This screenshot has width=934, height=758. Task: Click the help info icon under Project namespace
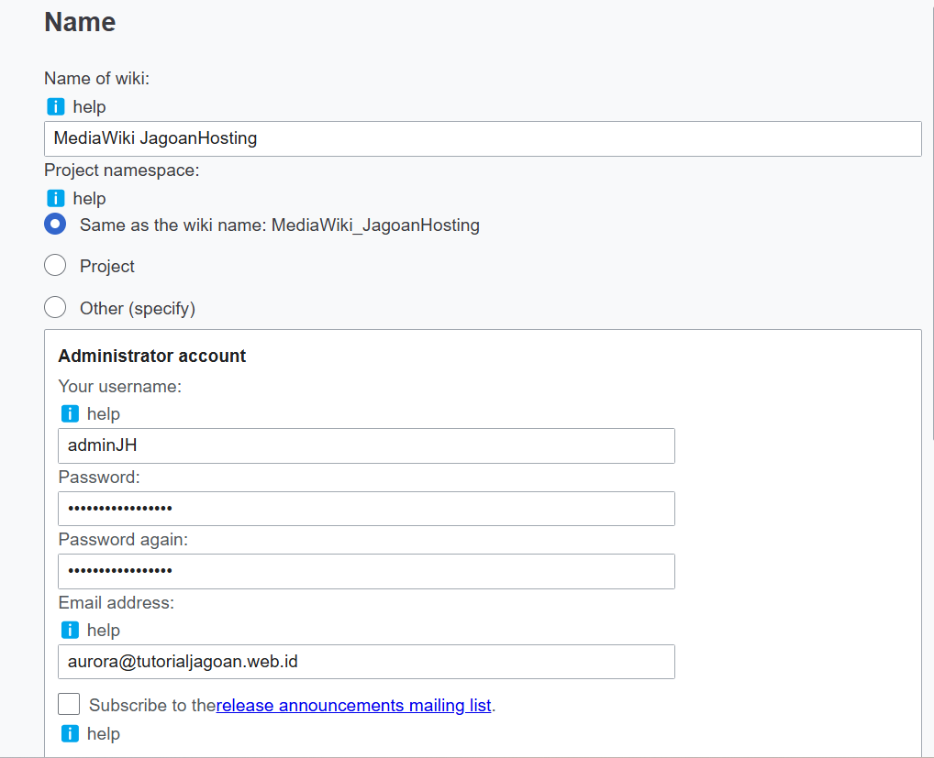pyautogui.click(x=55, y=199)
